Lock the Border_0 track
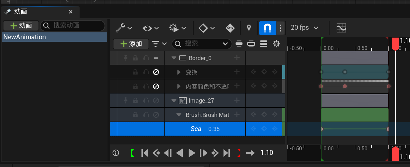The height and width of the screenshot is (167, 410). pos(135,58)
